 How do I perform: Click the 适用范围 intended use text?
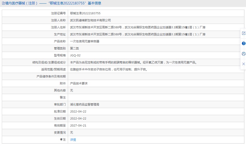pyautogui.click(x=109, y=69)
